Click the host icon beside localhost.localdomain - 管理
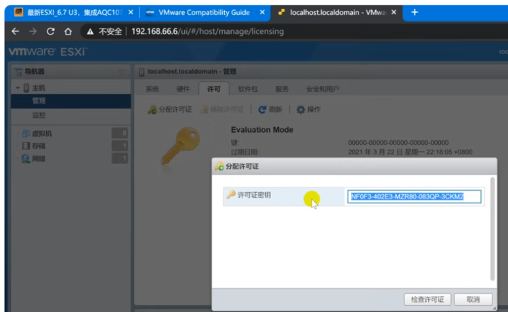Viewport: 508px width, 312px height. pyautogui.click(x=142, y=72)
